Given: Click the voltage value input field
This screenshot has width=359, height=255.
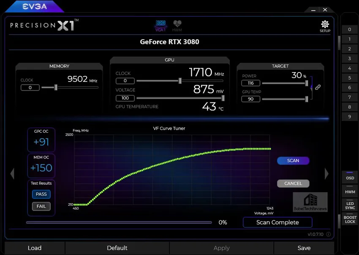Looking at the screenshot, I should coord(125,98).
